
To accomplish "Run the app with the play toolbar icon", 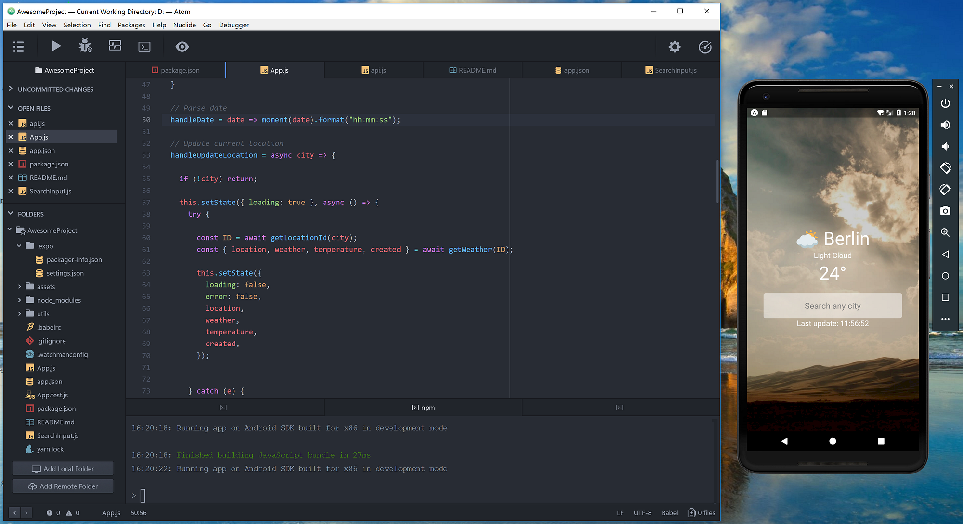I will pos(56,46).
